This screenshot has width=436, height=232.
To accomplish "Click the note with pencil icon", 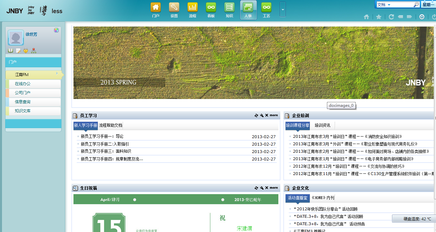I will (18, 50).
